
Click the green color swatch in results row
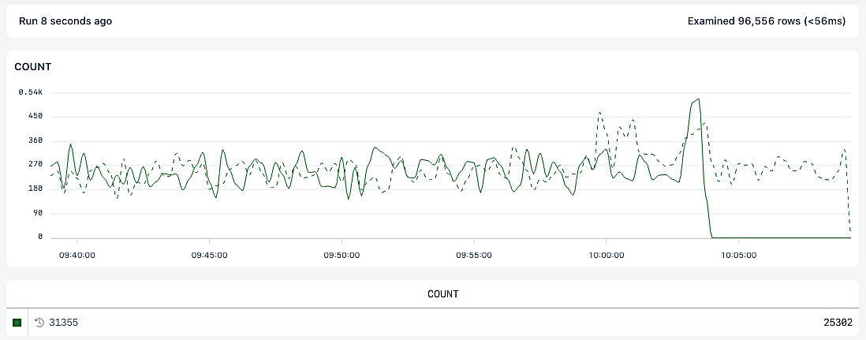click(17, 323)
